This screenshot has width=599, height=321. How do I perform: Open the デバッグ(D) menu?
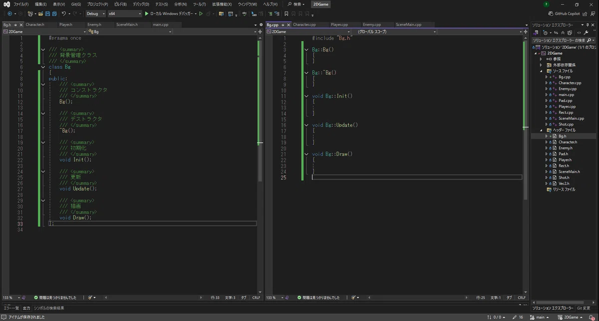tap(141, 4)
